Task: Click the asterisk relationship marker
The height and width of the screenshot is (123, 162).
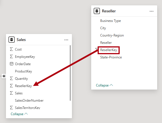Action: click(4, 76)
